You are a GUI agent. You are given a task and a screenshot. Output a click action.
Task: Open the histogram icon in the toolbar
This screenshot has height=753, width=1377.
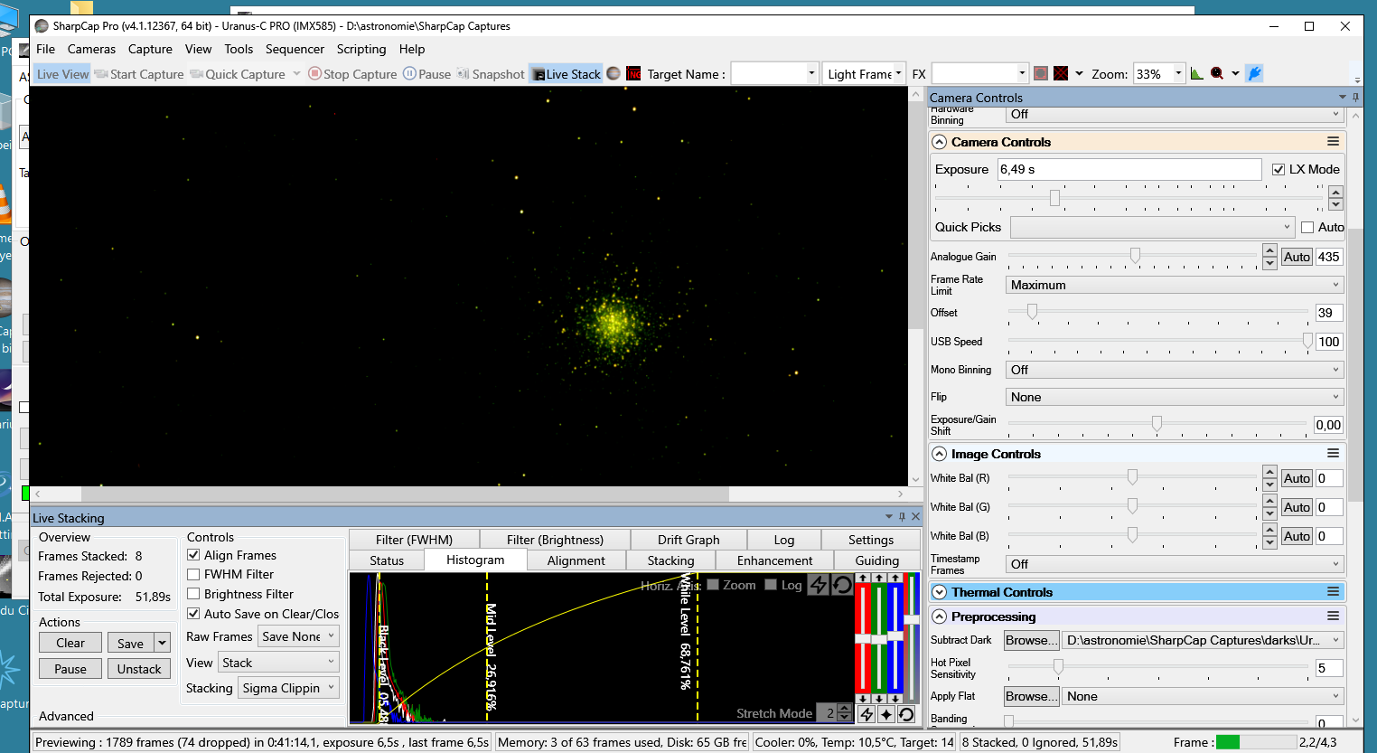[x=1197, y=74]
